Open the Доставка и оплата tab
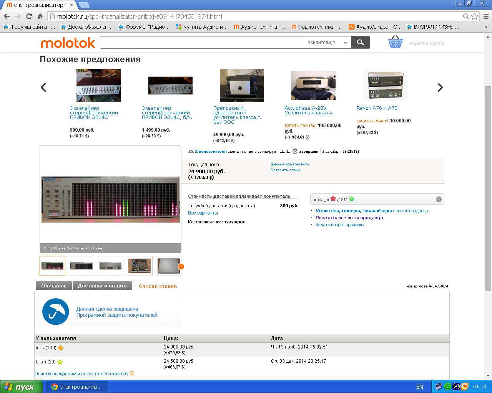Image resolution: width=492 pixels, height=393 pixels. point(102,286)
